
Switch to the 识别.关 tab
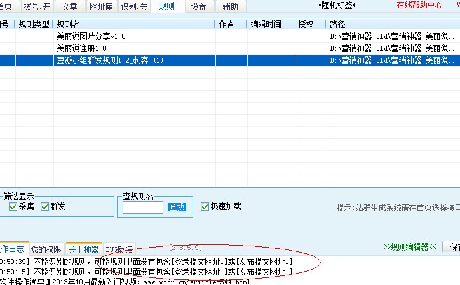pyautogui.click(x=134, y=6)
